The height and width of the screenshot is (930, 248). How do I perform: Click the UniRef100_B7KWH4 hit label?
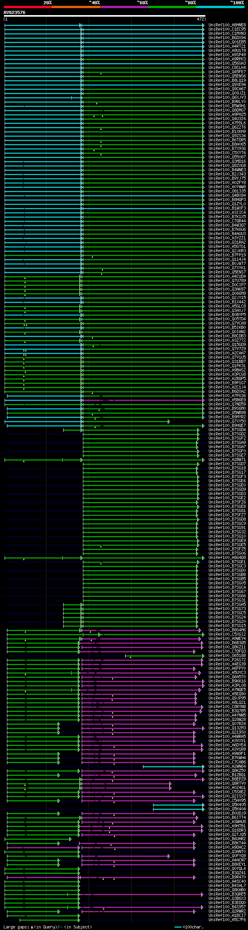227,758
